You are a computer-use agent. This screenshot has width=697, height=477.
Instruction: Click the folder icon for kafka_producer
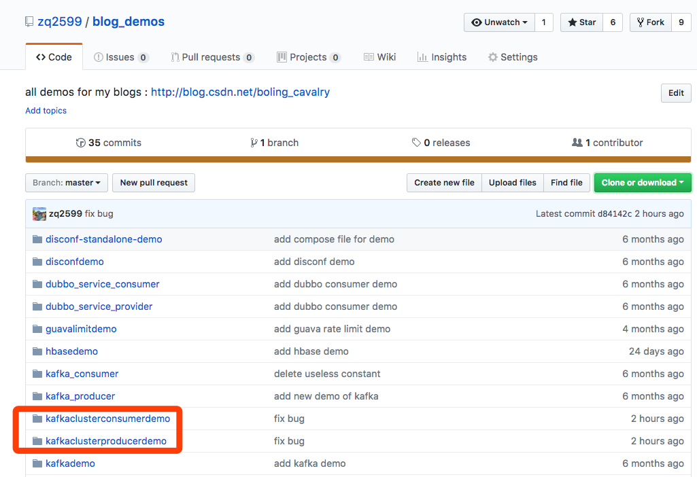tap(37, 396)
